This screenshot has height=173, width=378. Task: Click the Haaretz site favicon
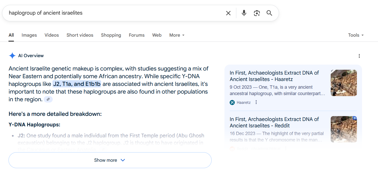232,103
